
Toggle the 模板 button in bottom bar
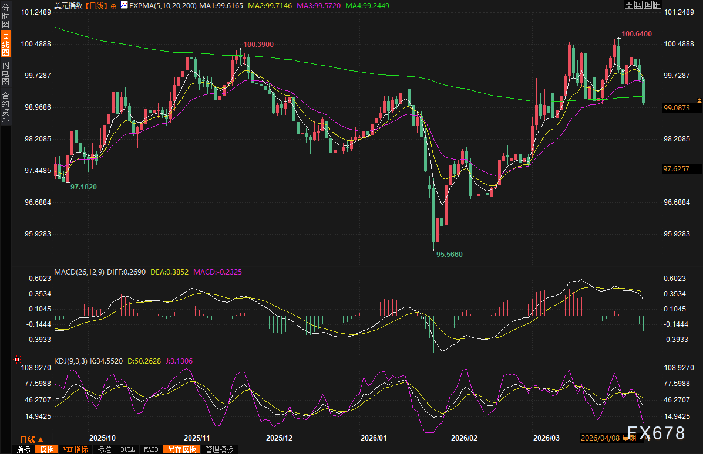46,449
